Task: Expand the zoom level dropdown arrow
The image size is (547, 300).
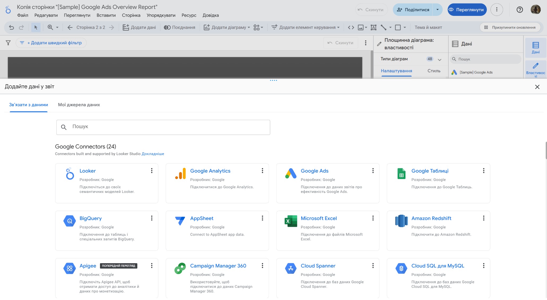Action: pyautogui.click(x=57, y=27)
